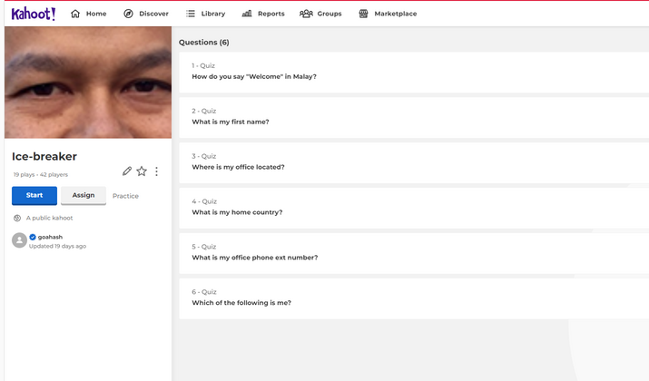This screenshot has width=649, height=381.
Task: Click the verified badge next to goahash
Action: 33,237
